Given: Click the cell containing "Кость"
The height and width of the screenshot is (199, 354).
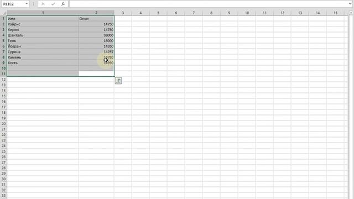Looking at the screenshot, I should 43,62.
